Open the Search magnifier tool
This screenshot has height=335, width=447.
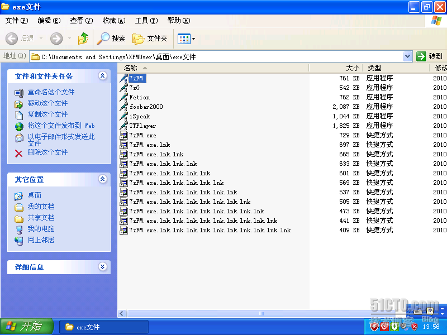[111, 39]
